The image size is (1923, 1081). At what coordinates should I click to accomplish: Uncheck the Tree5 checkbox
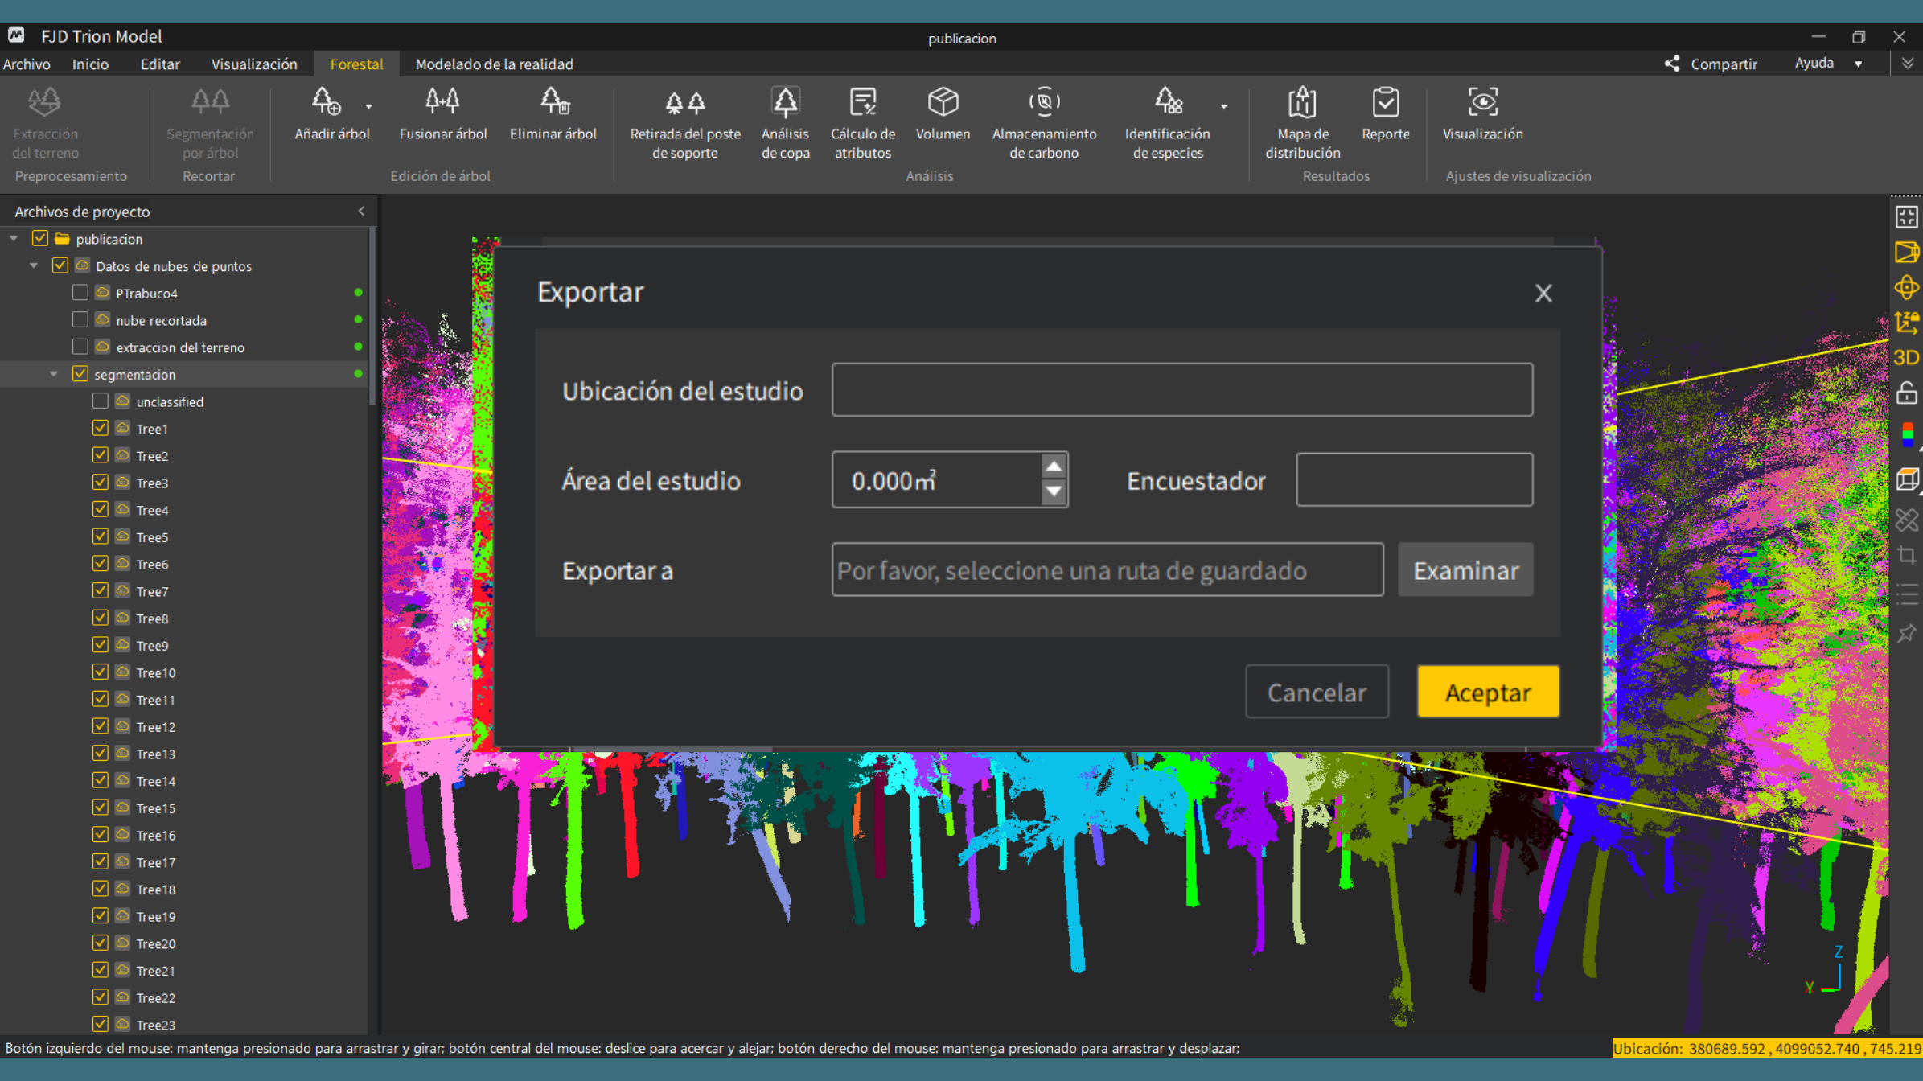[x=100, y=536]
